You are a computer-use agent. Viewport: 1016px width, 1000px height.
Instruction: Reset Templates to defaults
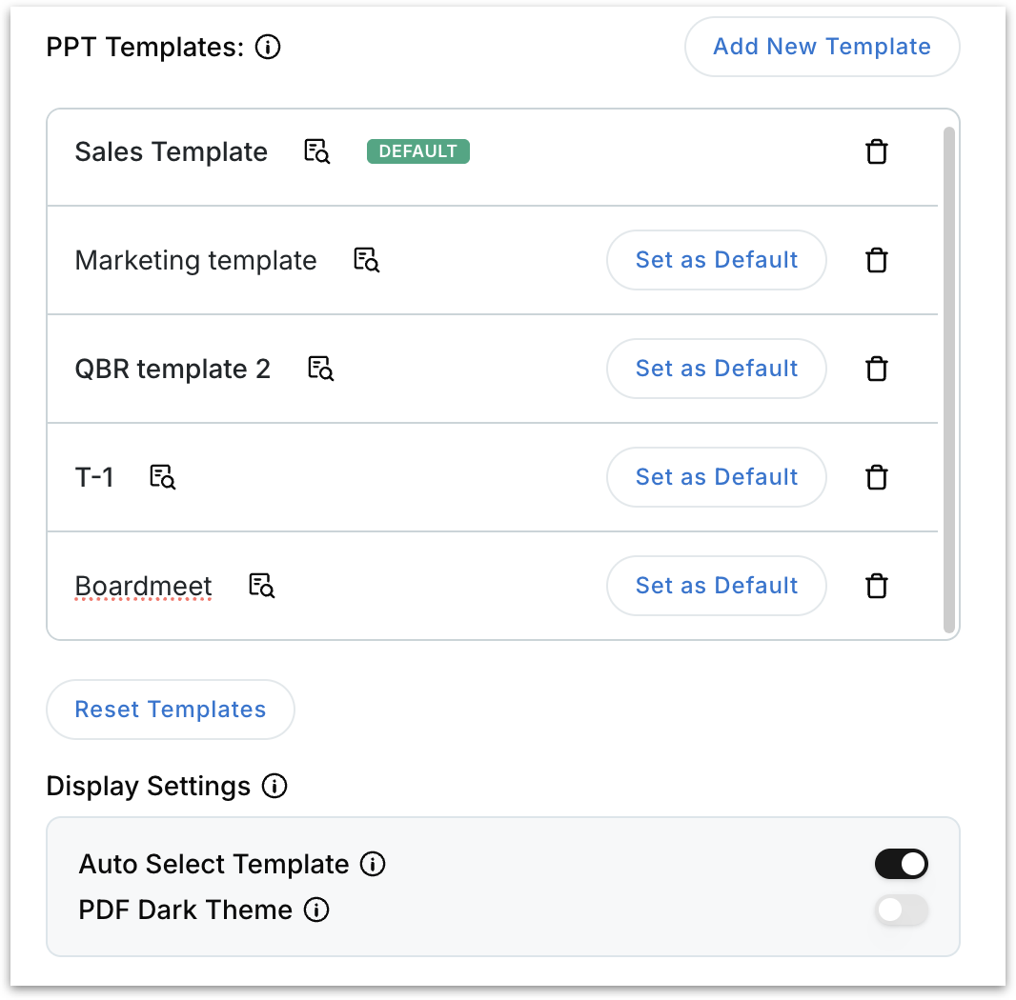171,710
